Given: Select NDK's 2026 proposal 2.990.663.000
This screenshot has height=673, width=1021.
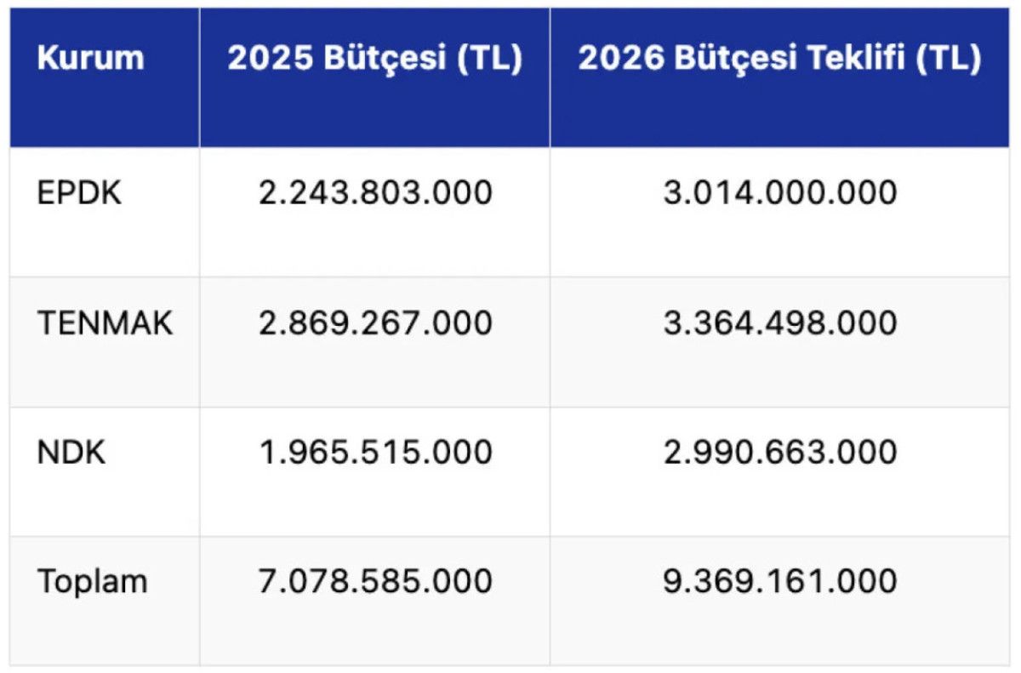Looking at the screenshot, I should coord(780,453).
